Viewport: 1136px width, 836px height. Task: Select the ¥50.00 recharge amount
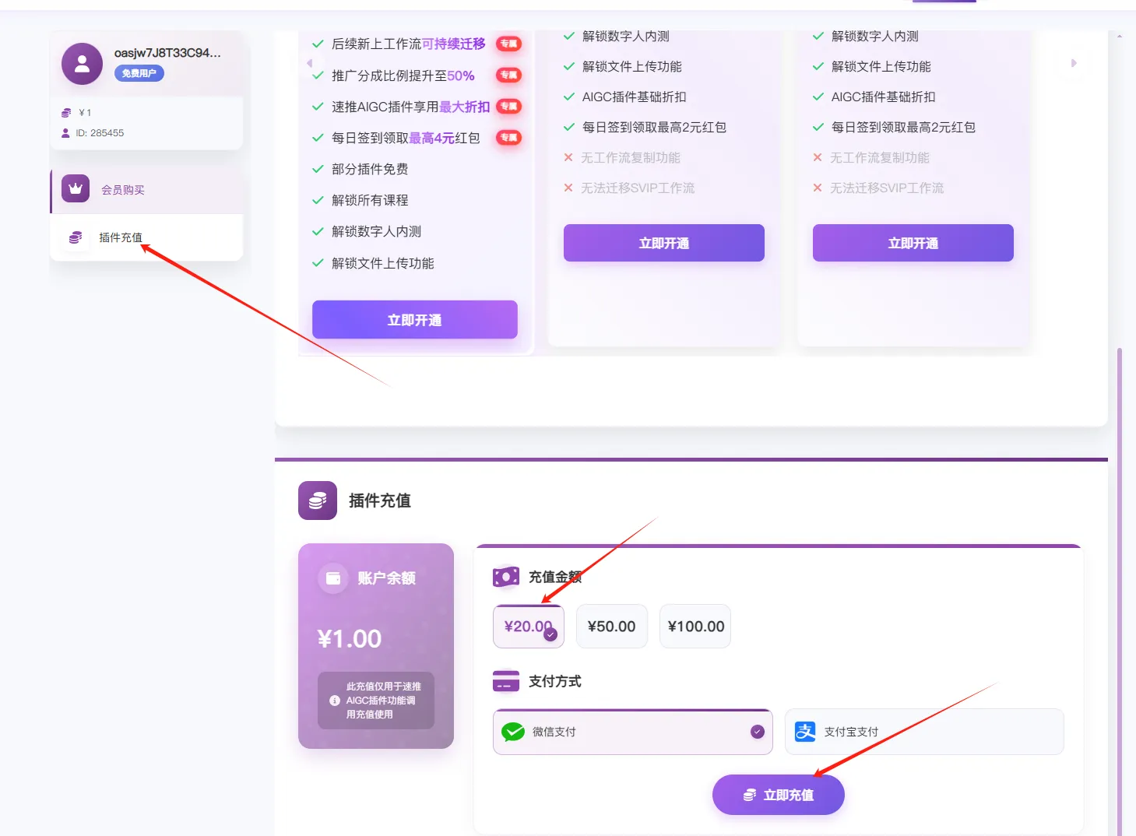click(x=611, y=627)
